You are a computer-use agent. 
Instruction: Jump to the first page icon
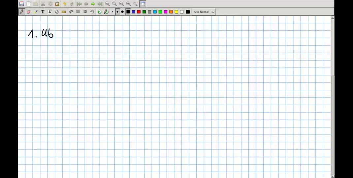click(x=79, y=4)
